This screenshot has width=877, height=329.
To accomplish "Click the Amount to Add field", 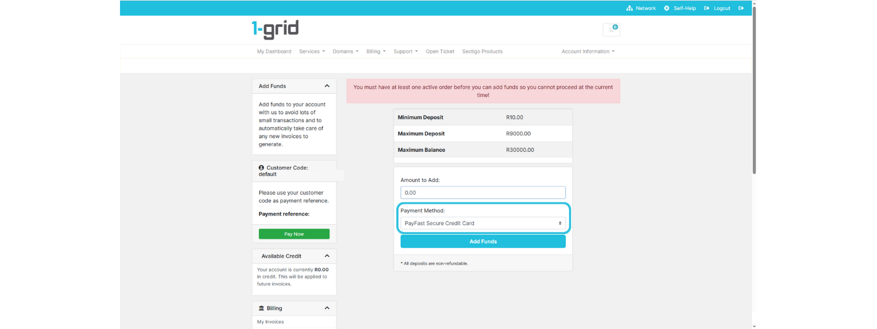I will point(482,192).
